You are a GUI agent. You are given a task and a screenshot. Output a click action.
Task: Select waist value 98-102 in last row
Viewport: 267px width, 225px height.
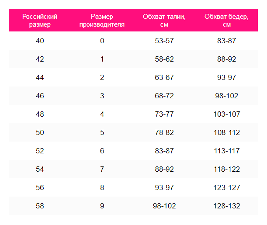(164, 206)
